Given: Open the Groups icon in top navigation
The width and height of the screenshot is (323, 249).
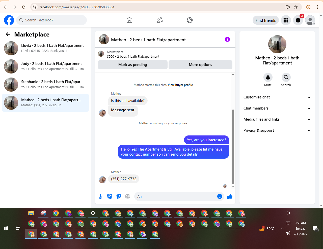Looking at the screenshot, I should click(x=190, y=20).
